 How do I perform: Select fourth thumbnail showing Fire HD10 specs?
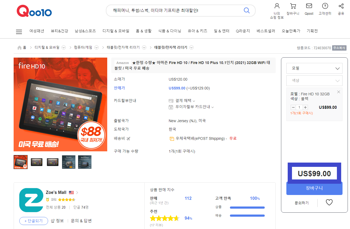tap(69, 162)
